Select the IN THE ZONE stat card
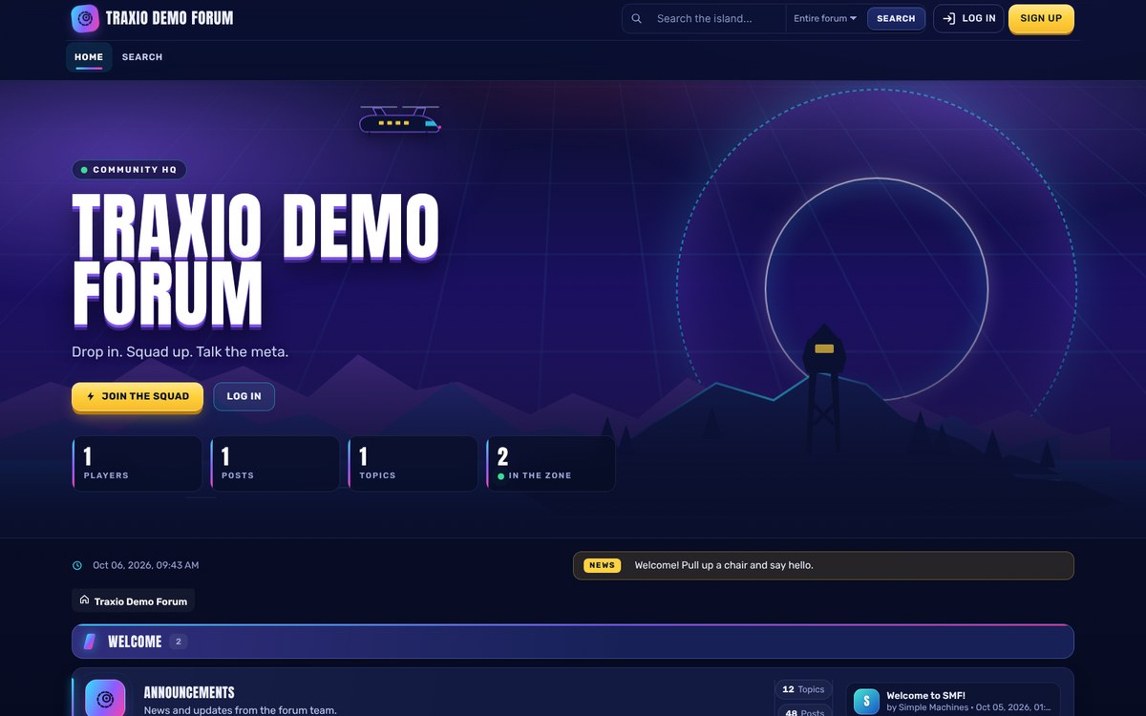1146x716 pixels. pos(551,464)
